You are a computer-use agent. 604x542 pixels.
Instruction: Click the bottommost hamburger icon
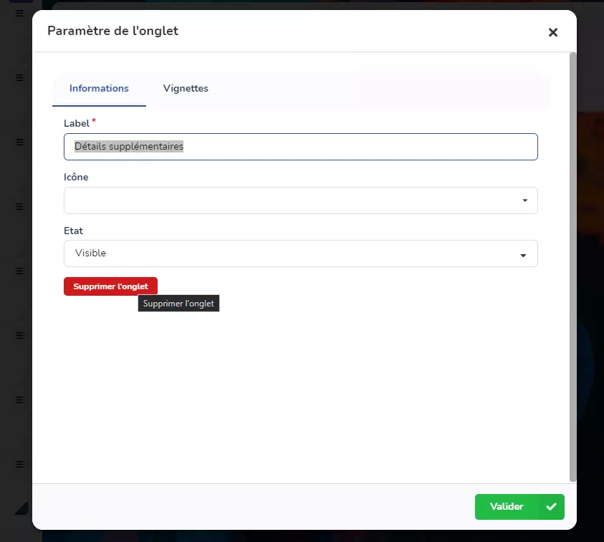[20, 464]
